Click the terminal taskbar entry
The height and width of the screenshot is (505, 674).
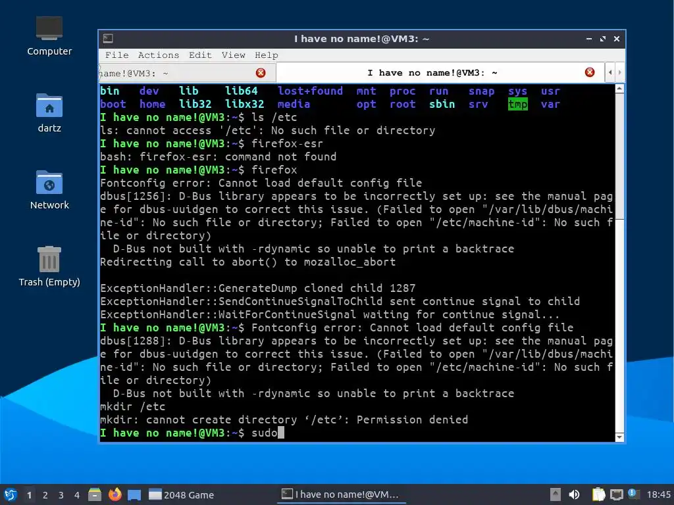(340, 494)
